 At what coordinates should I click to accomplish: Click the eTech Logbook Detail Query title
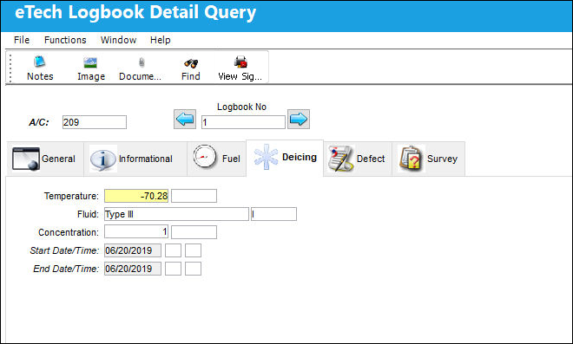coord(135,12)
